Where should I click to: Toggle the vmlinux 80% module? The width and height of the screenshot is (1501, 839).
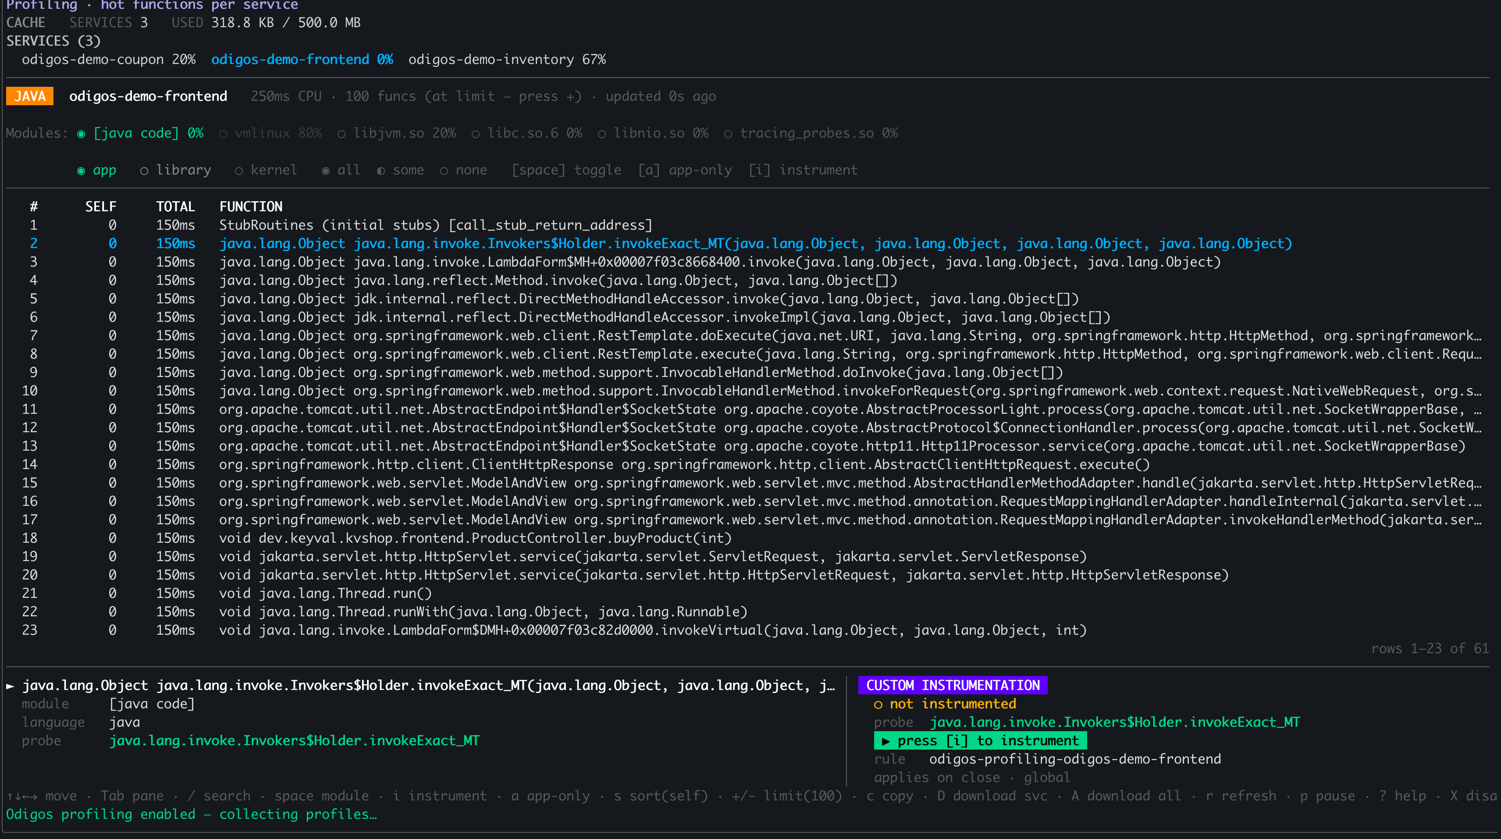tap(270, 133)
